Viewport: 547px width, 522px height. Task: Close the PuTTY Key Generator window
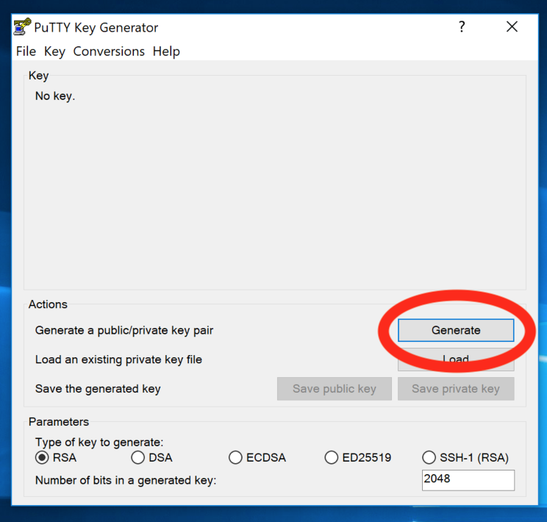point(512,27)
